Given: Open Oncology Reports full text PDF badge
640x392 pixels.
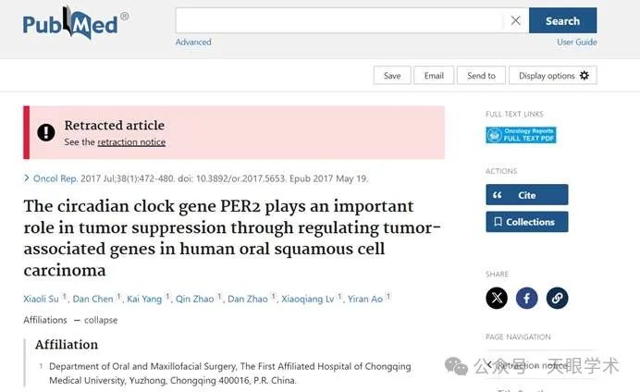Looking at the screenshot, I should 521,135.
